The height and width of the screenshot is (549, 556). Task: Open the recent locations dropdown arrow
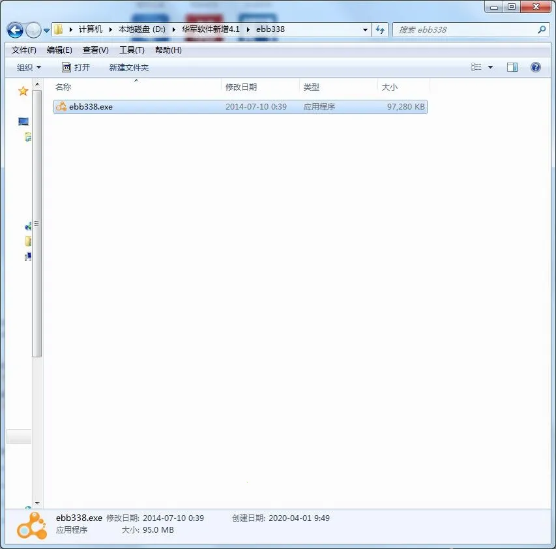(x=47, y=31)
